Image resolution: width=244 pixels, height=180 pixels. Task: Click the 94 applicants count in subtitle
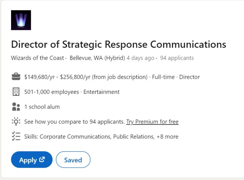(177, 58)
